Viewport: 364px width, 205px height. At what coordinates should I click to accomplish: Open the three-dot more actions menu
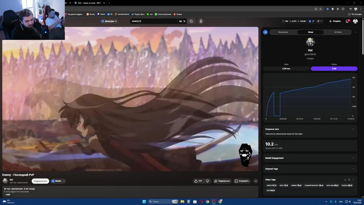pyautogui.click(x=256, y=181)
